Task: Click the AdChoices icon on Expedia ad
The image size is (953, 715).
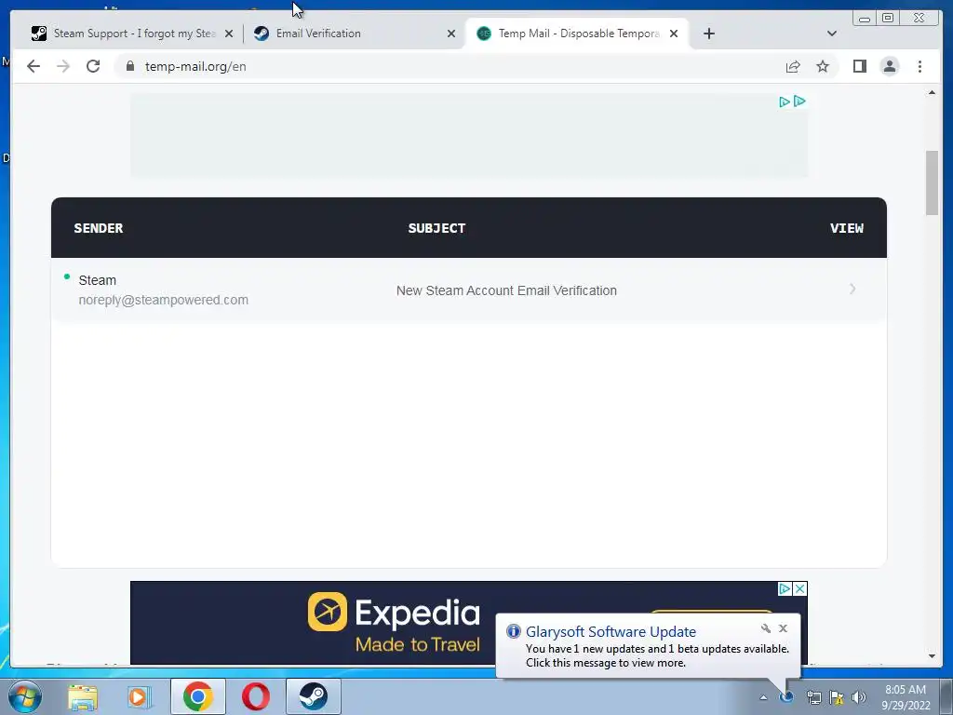Action: point(785,588)
